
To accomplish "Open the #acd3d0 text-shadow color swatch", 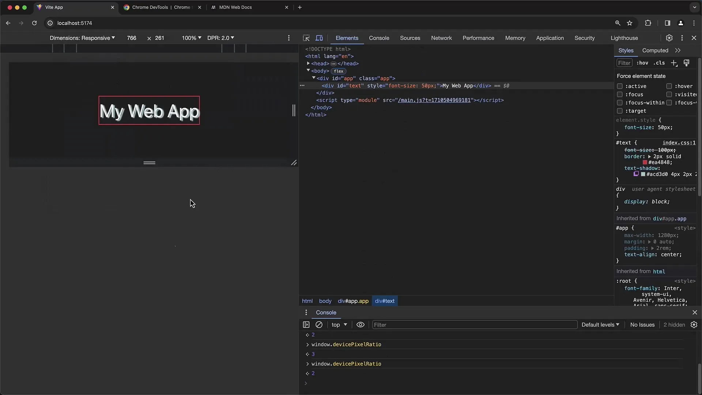I will [643, 174].
